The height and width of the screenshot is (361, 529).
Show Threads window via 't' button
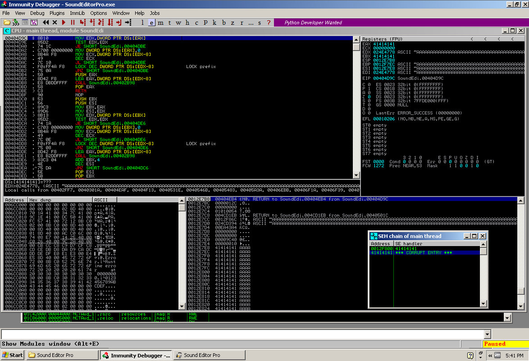(x=169, y=23)
